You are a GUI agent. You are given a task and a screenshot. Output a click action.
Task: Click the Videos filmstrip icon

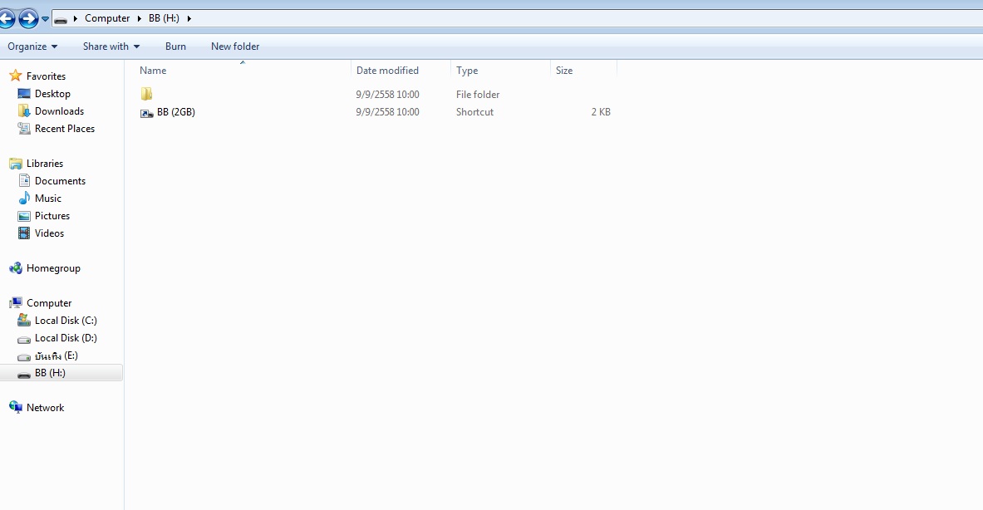(x=24, y=233)
